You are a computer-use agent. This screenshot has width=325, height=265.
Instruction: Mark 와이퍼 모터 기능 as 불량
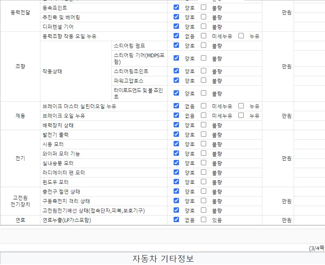point(203,153)
